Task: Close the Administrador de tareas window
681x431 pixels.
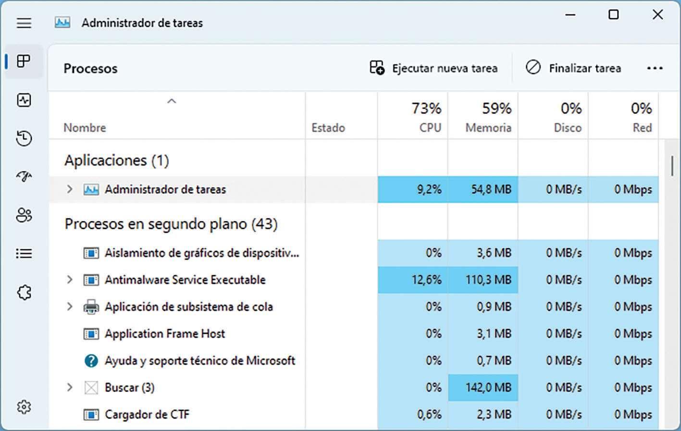Action: (657, 15)
